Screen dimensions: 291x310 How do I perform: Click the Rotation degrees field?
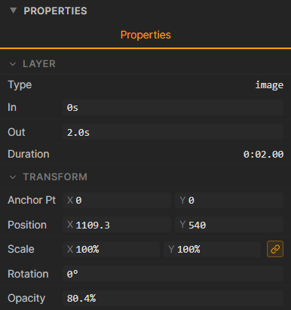tap(173, 274)
